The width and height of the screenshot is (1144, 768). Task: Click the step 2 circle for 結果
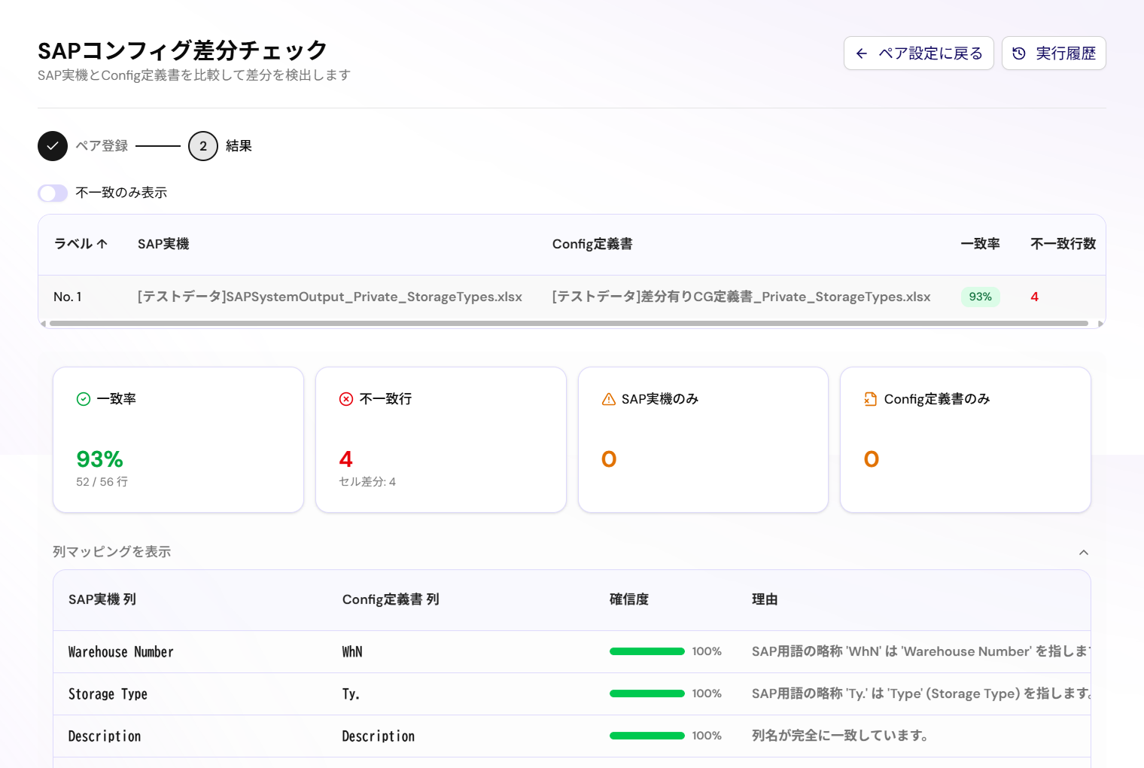(x=203, y=146)
